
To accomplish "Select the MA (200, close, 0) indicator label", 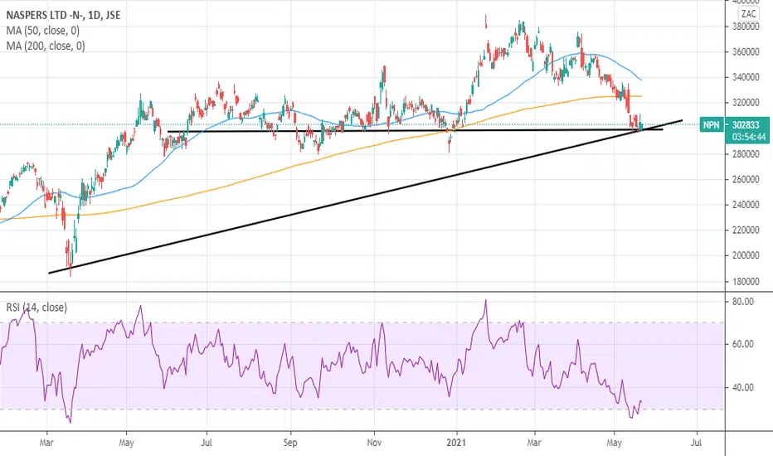I will click(46, 46).
